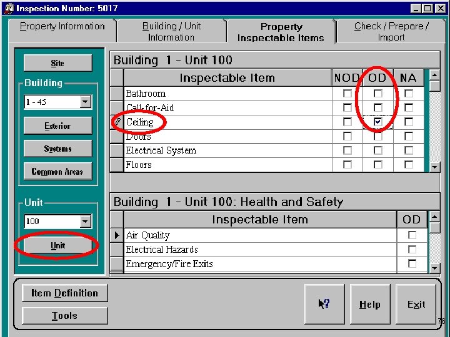Screen dimensions: 450x337
Task: Click the Air Quality item text
Action: click(x=147, y=235)
